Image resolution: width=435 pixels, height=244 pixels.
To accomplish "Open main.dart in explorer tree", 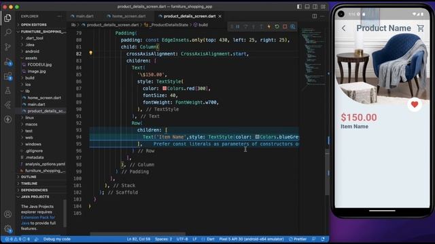I will (36, 104).
